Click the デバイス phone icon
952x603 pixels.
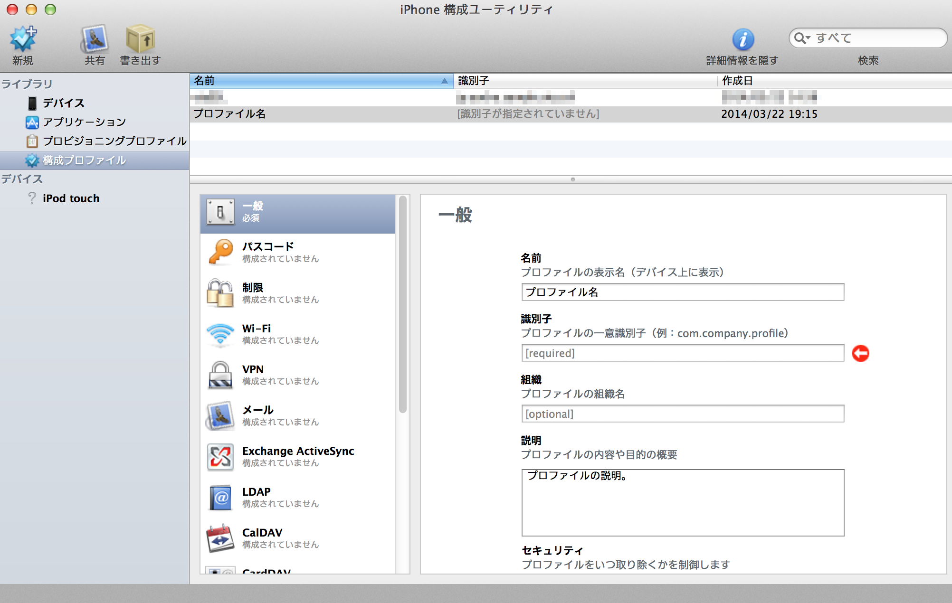coord(32,103)
